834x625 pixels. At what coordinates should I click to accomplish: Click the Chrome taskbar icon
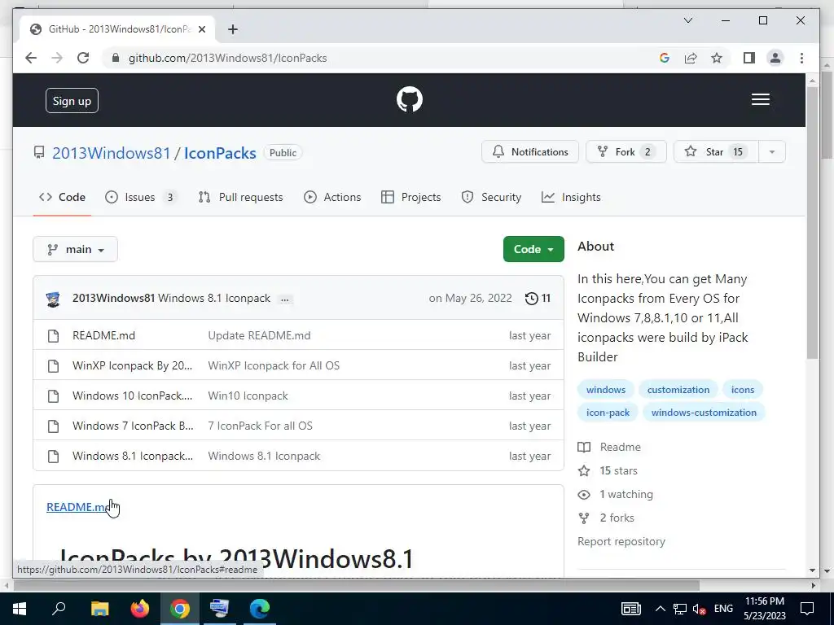[x=180, y=608]
